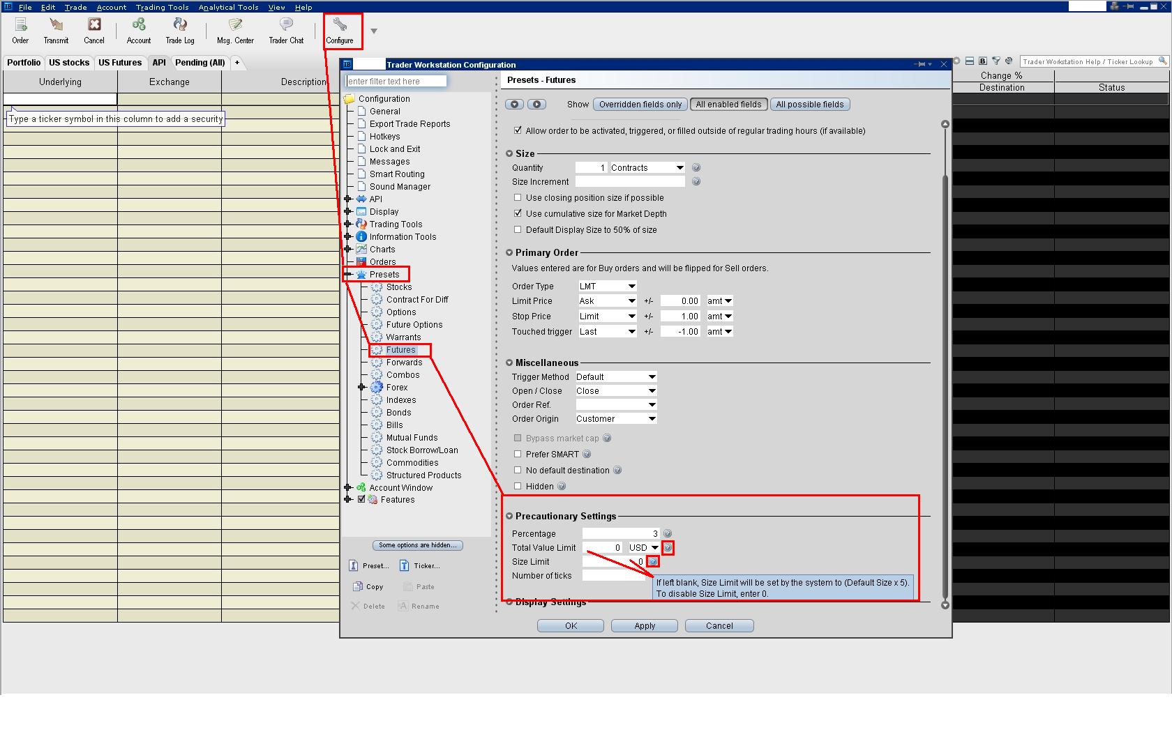Screen dimensions: 1172x732
Task: Click the Total Value Limit help icon
Action: click(x=668, y=548)
